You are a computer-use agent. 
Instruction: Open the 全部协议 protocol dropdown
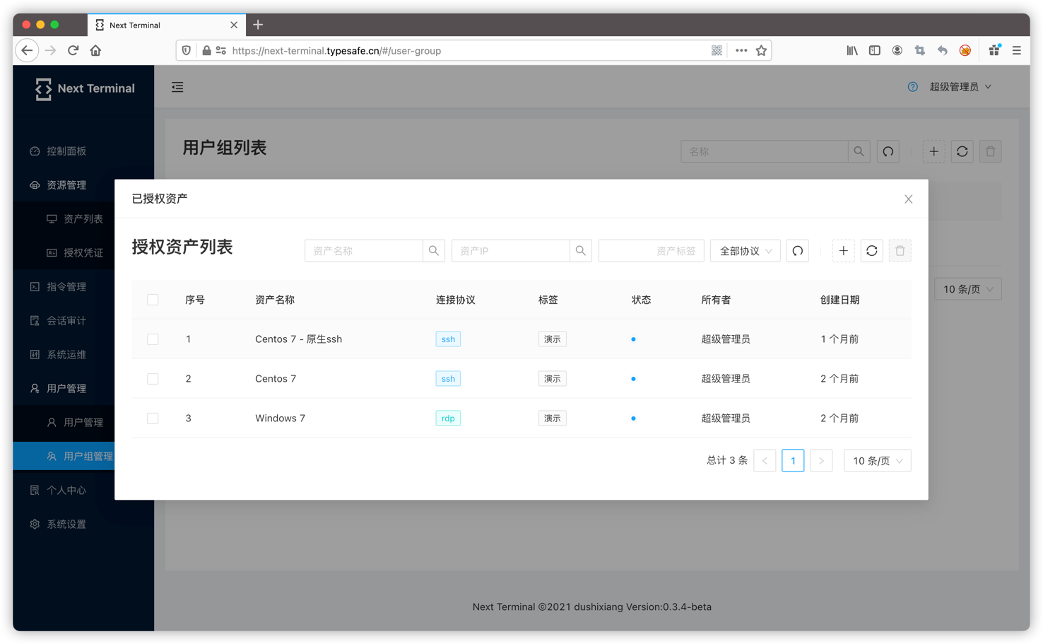745,251
